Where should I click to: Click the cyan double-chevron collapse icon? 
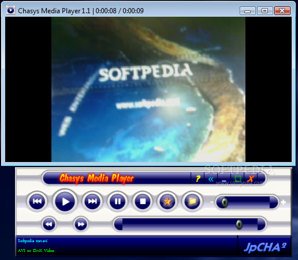[x=211, y=179]
